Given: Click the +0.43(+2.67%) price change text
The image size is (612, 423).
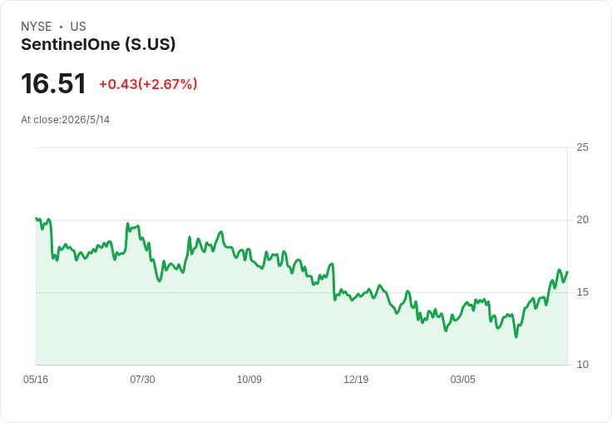Looking at the screenshot, I should [148, 84].
